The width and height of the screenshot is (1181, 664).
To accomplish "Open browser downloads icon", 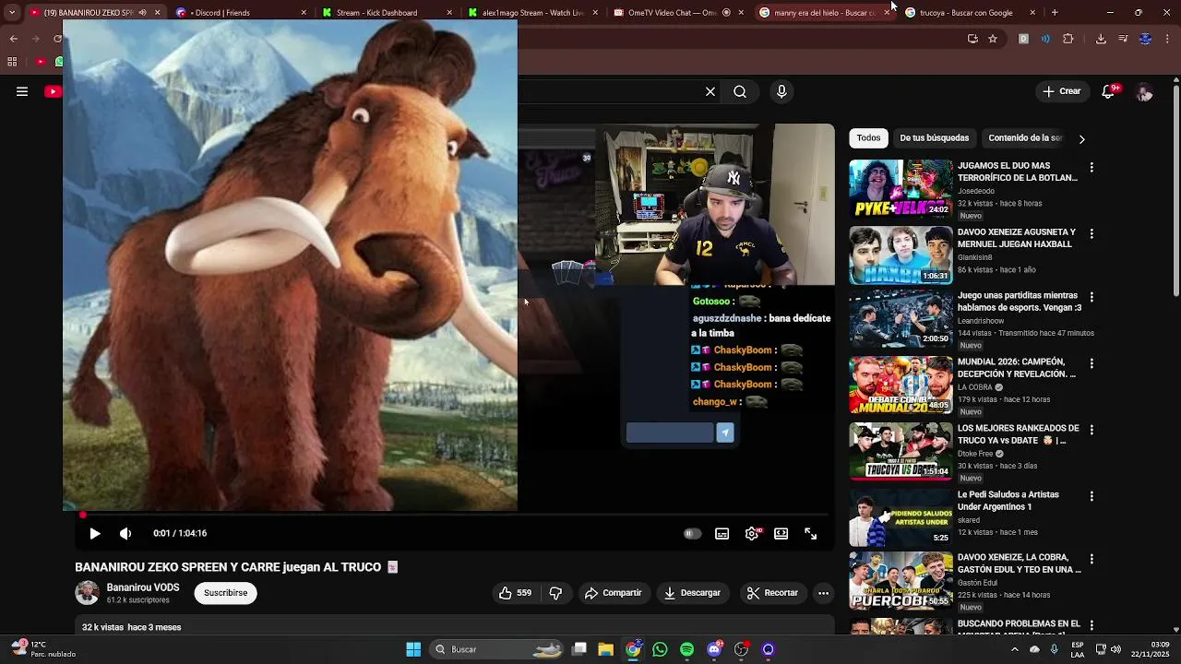I will (x=1101, y=39).
